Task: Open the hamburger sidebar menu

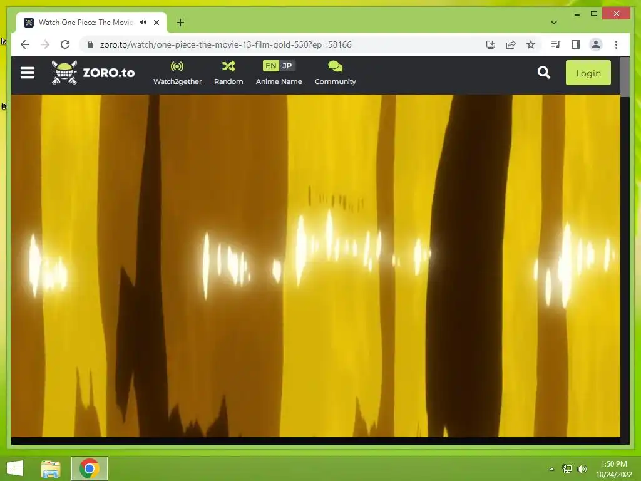Action: coord(28,73)
